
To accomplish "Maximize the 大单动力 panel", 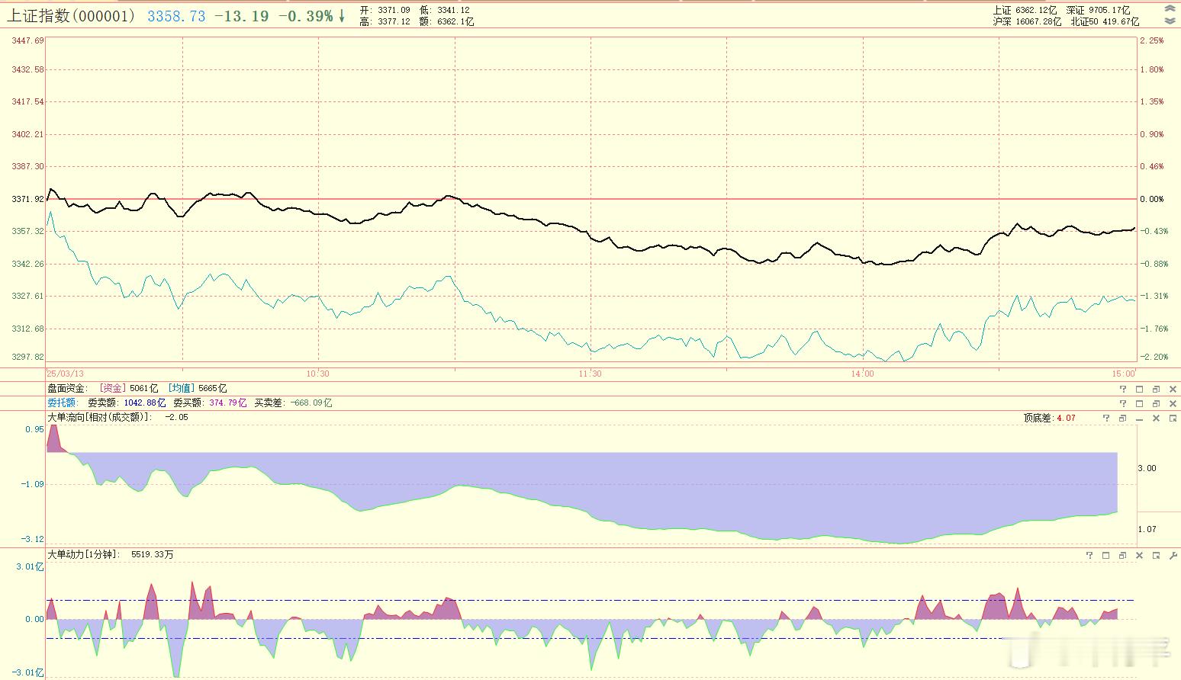I will (x=1106, y=556).
